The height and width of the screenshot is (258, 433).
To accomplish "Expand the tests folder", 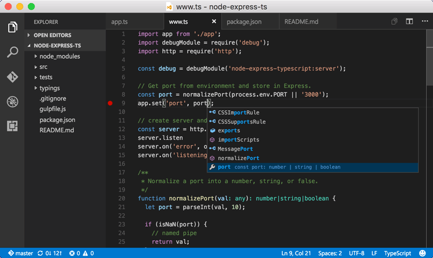I will tap(65, 77).
